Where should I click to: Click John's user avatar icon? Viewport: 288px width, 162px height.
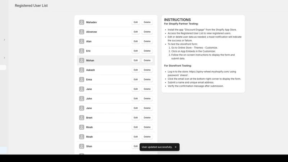(82, 99)
